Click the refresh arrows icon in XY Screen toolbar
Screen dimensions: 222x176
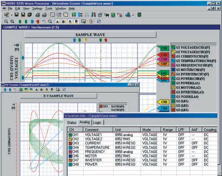64,89
